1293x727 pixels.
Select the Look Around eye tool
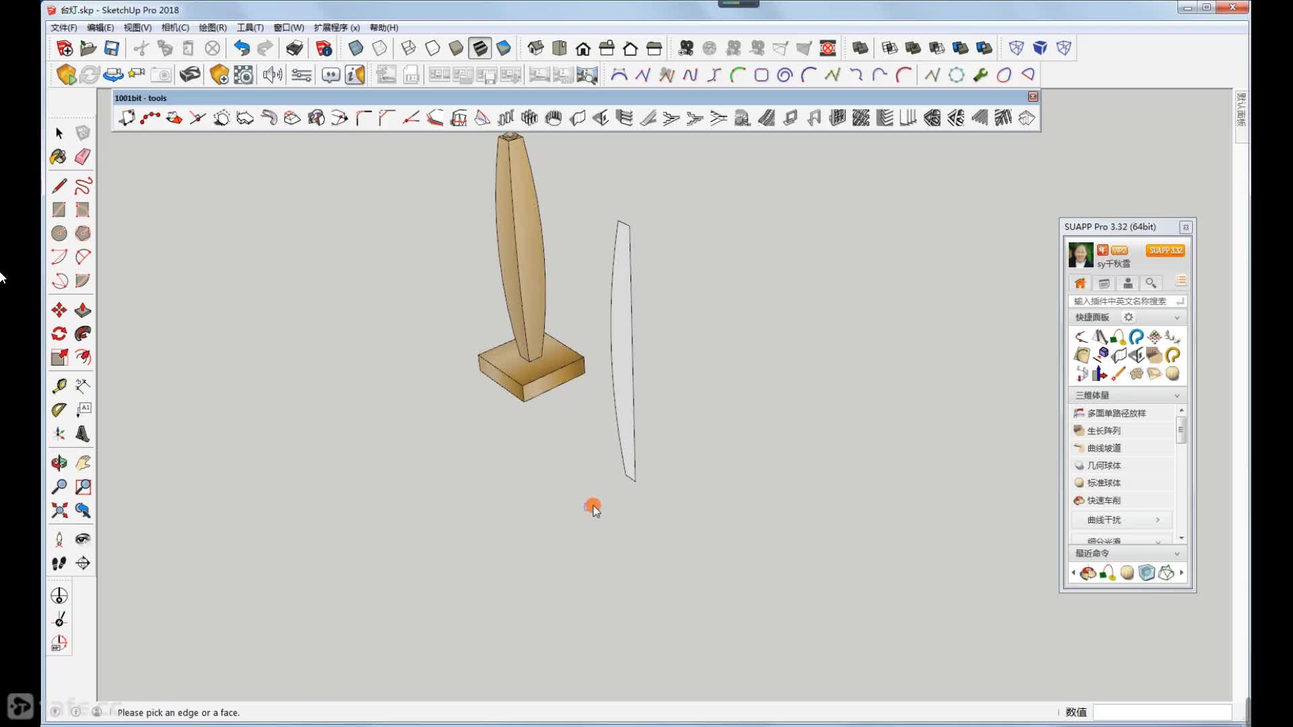click(x=83, y=539)
